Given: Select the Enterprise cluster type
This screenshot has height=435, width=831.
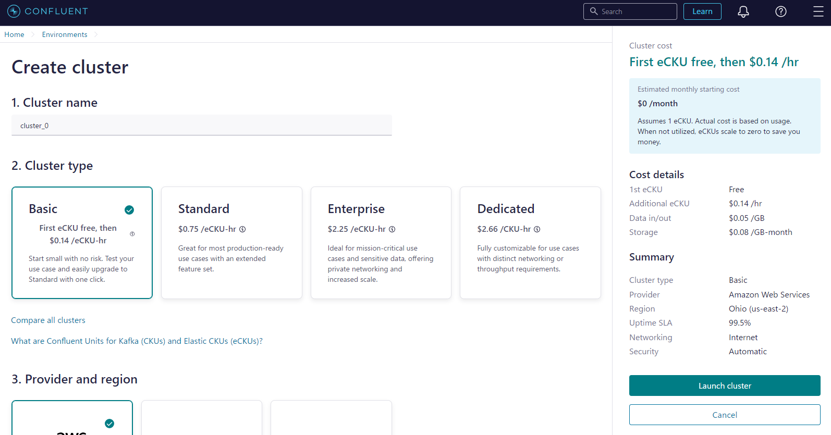Looking at the screenshot, I should [x=381, y=243].
